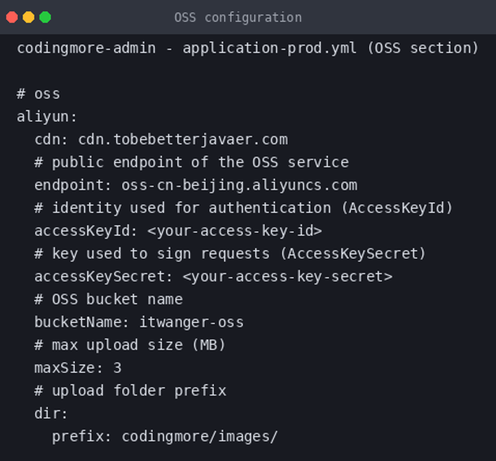The width and height of the screenshot is (496, 461).
Task: Click the '# public endpoint of the OSS service' comment
Action: coord(191,162)
